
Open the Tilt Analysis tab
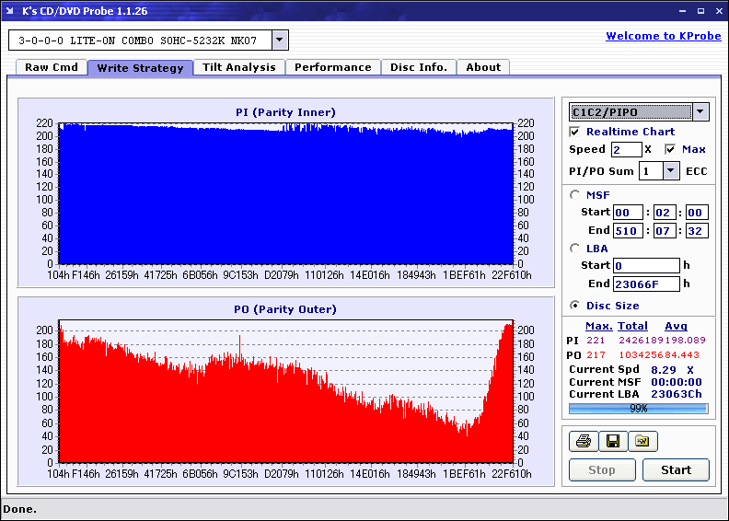click(x=239, y=67)
